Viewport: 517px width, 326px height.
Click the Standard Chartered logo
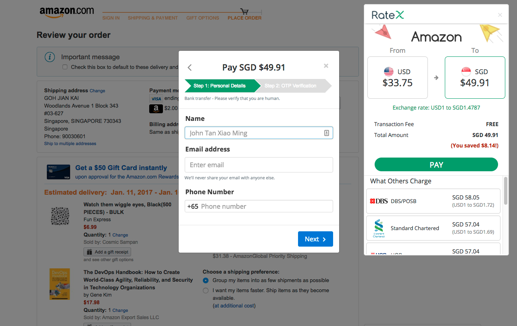[x=379, y=228]
